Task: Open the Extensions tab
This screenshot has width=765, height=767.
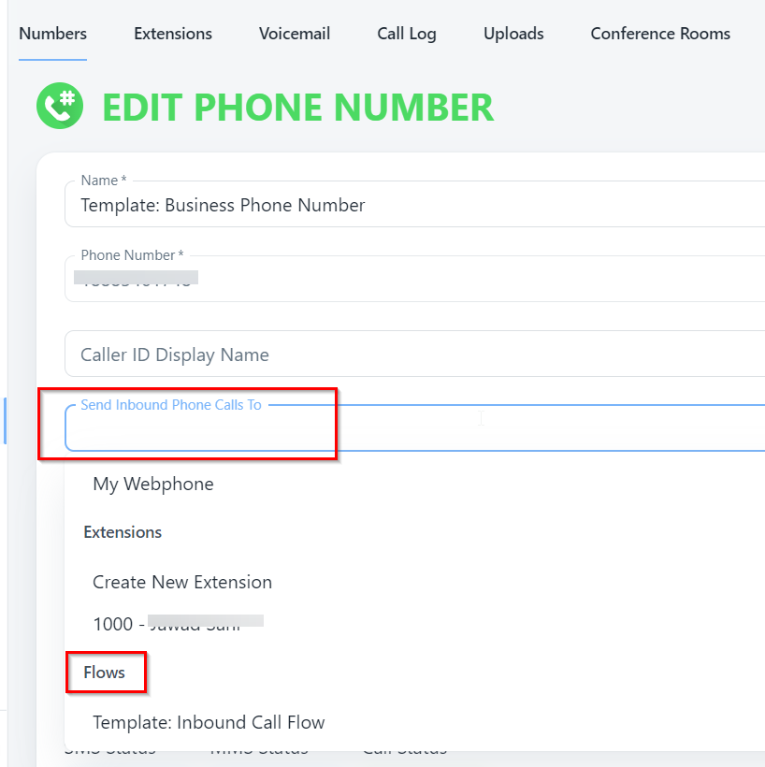Action: pyautogui.click(x=173, y=34)
